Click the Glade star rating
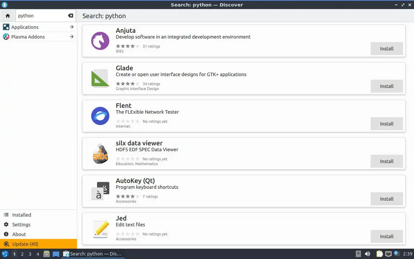This screenshot has width=414, height=259. (128, 84)
